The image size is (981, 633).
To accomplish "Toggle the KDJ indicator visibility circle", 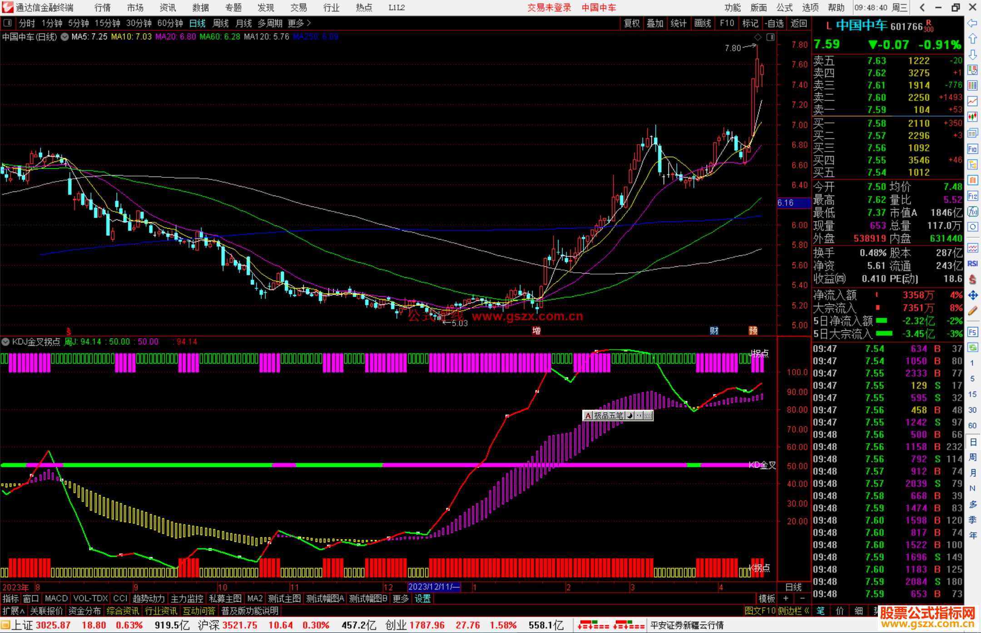I will (x=5, y=342).
